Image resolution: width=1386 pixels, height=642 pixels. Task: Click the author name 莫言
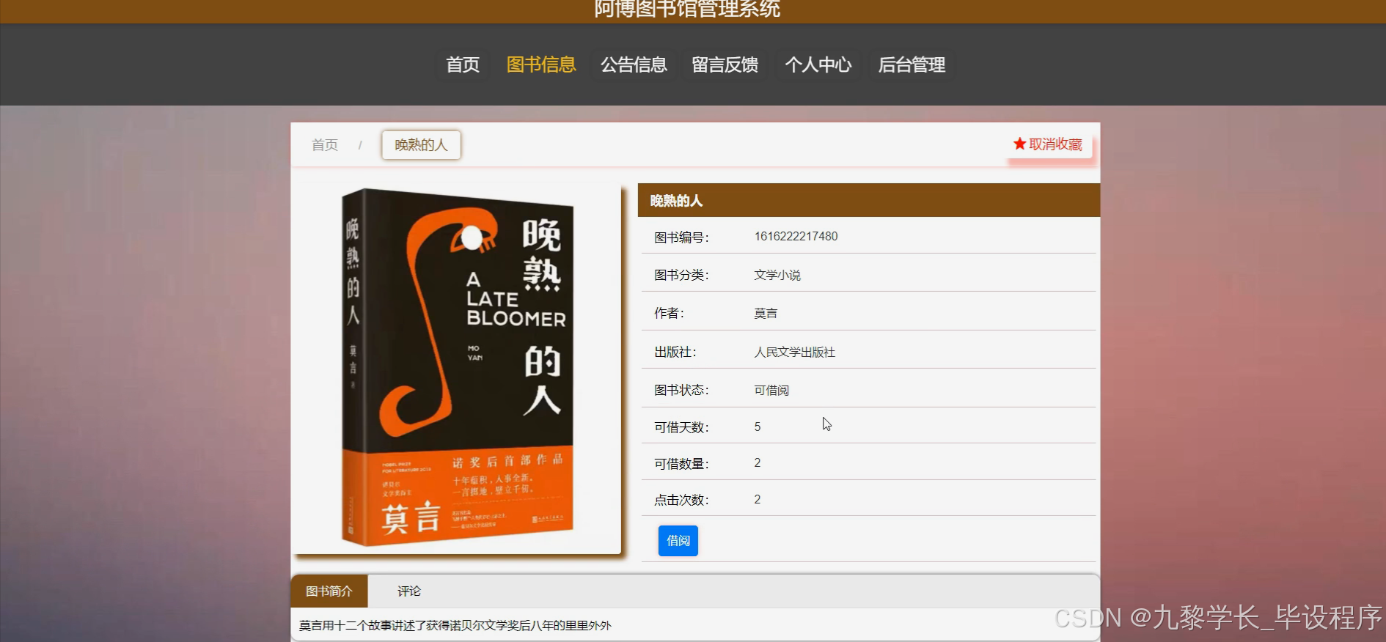pos(766,313)
